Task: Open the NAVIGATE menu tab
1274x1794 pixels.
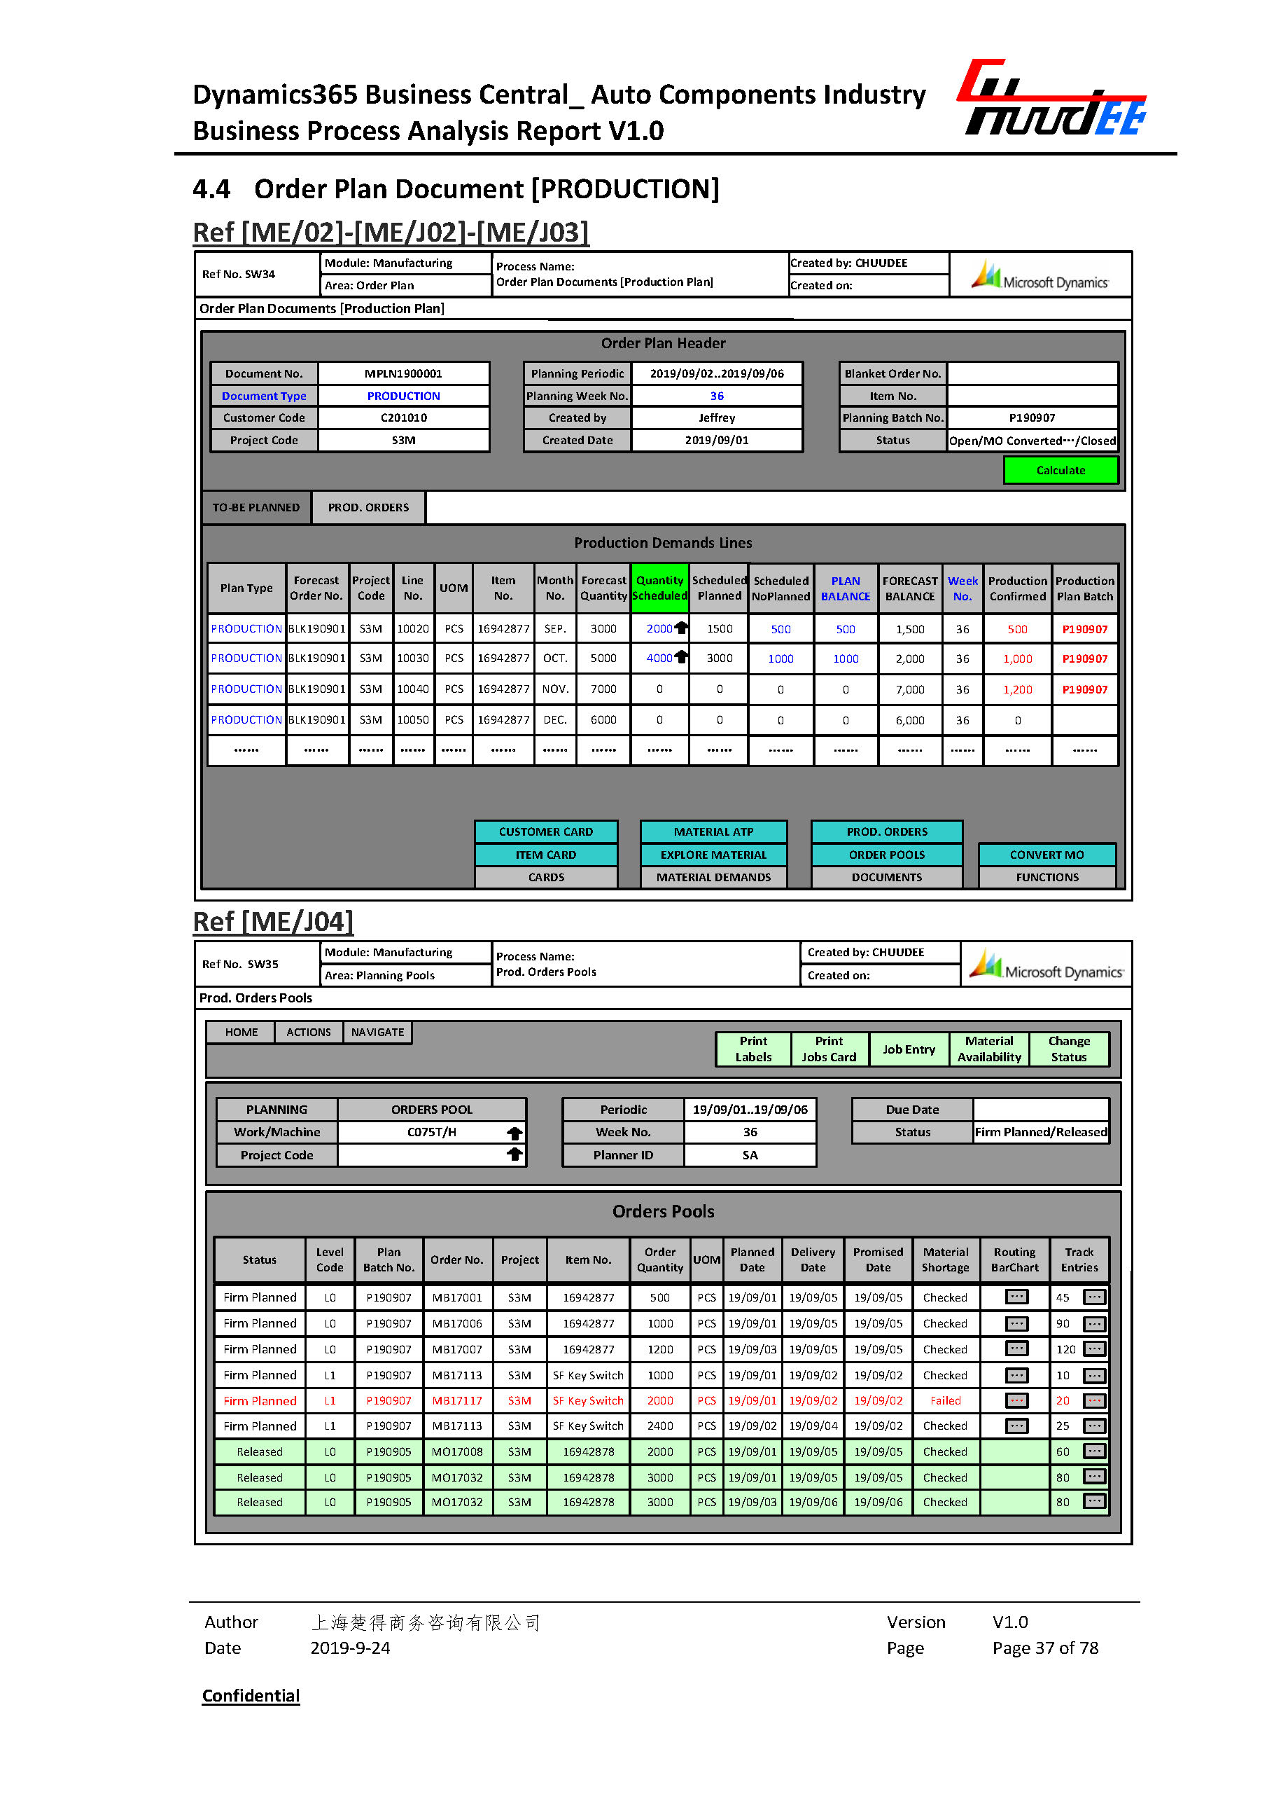Action: (x=377, y=1033)
